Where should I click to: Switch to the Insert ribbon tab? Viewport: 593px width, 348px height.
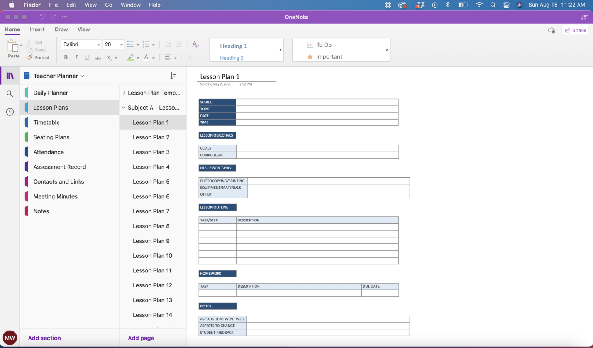tap(37, 29)
